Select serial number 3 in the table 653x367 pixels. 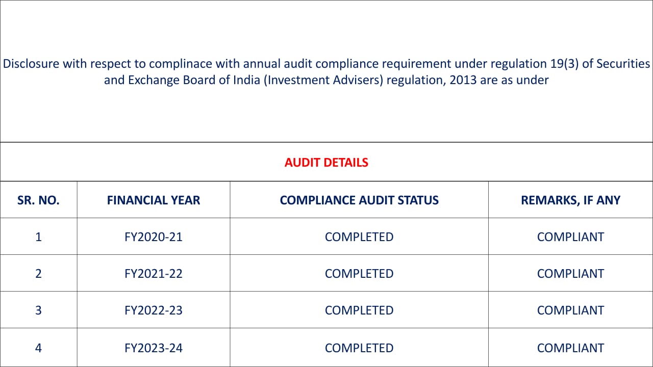tap(38, 310)
